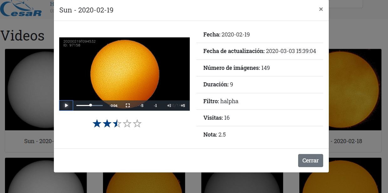The image size is (388, 193).
Task: Select the 'Filtro: halpha' row
Action: 260,101
